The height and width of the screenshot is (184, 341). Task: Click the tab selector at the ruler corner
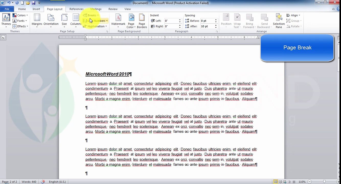coord(3,37)
